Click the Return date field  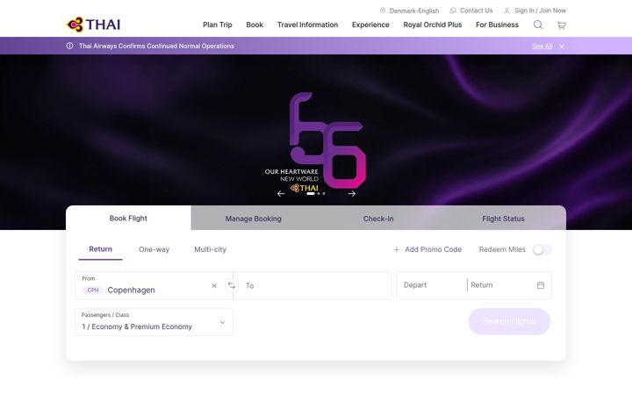(501, 285)
